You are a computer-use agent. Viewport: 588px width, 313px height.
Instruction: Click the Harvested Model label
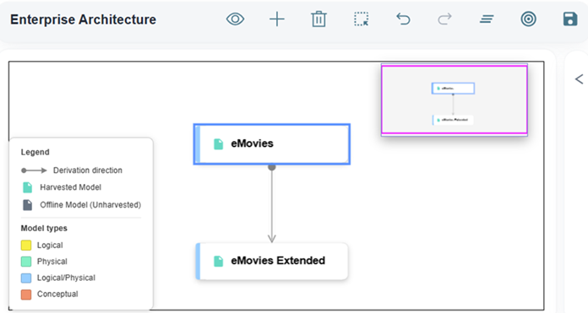[x=70, y=187]
